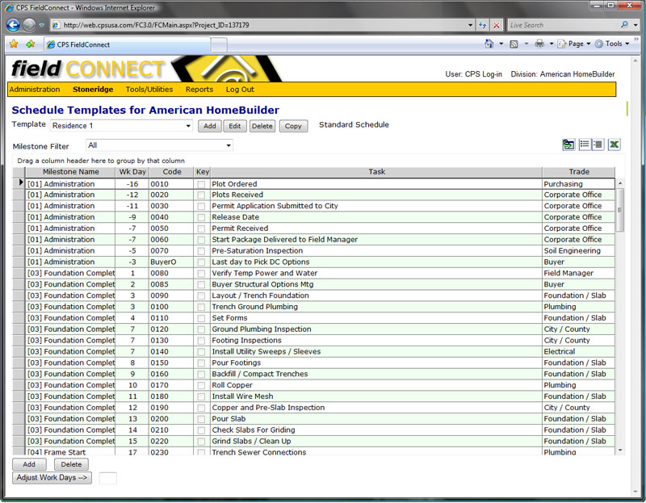646x503 pixels.
Task: Select the CPS FieldConnect browser tab
Action: [x=127, y=44]
